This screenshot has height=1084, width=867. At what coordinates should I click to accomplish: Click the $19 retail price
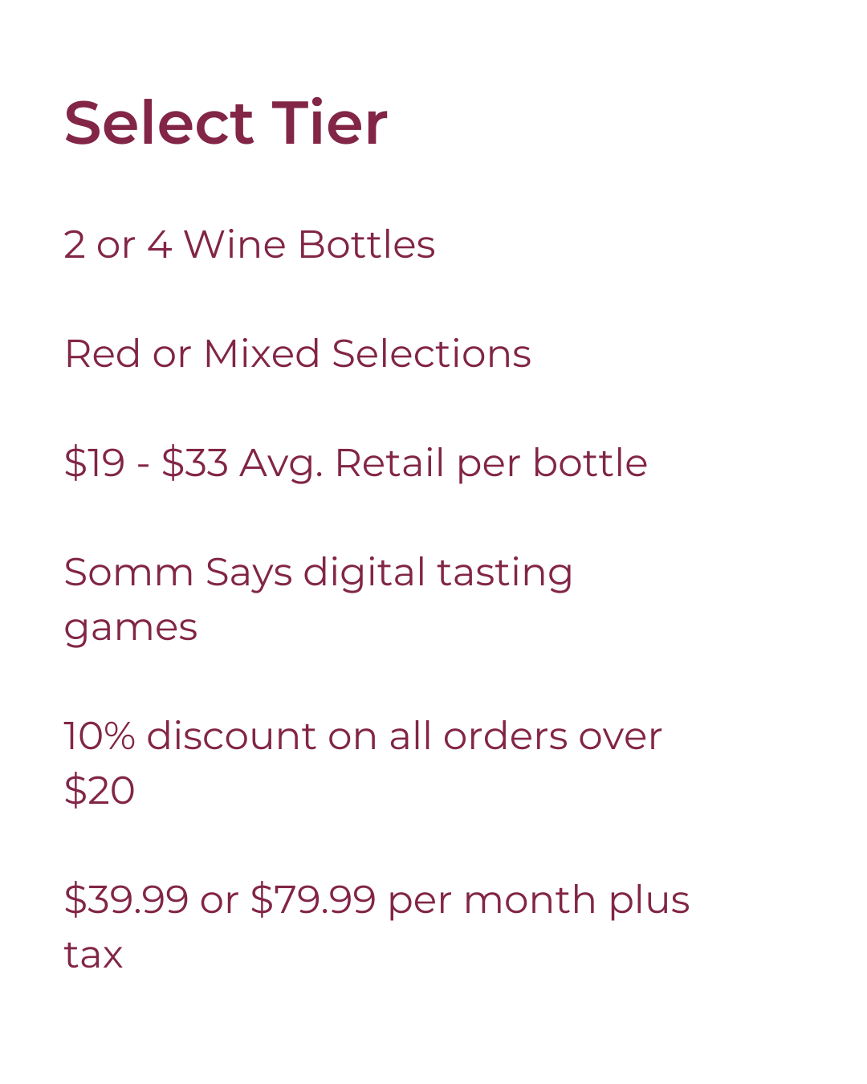click(x=94, y=463)
